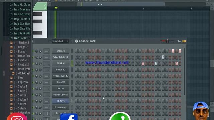The width and height of the screenshot is (214, 120).
Task: Preview the JJ - Shake 1 sample
Action: click(20, 86)
